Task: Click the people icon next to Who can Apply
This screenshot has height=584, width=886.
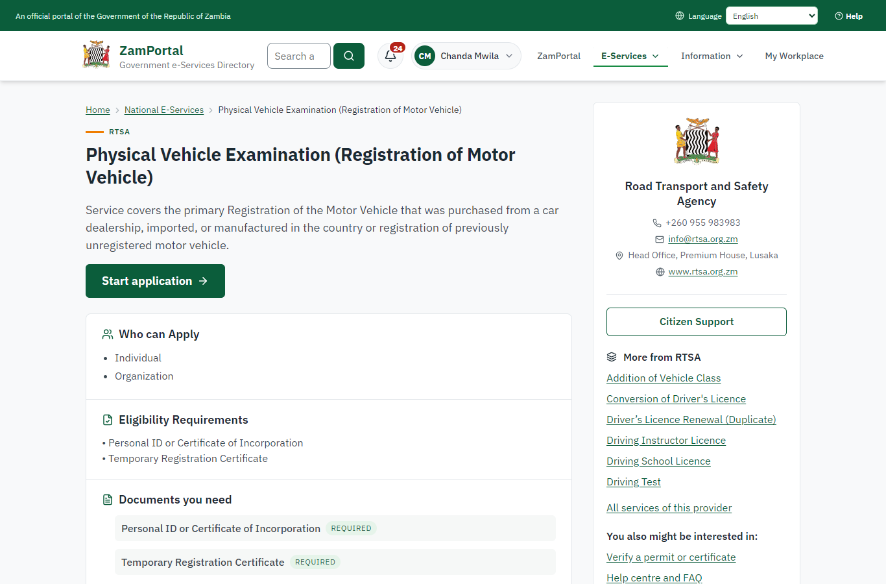Action: [108, 334]
